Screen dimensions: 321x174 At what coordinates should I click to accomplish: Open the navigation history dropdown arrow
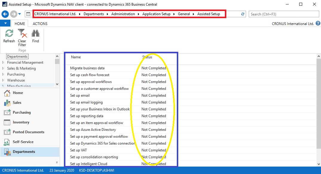tap(20, 14)
